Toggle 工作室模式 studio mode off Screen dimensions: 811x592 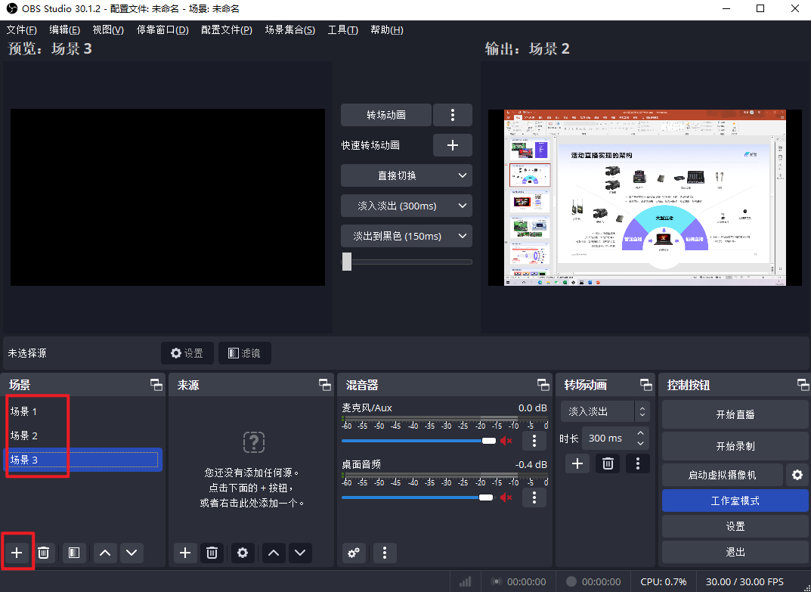pos(735,501)
